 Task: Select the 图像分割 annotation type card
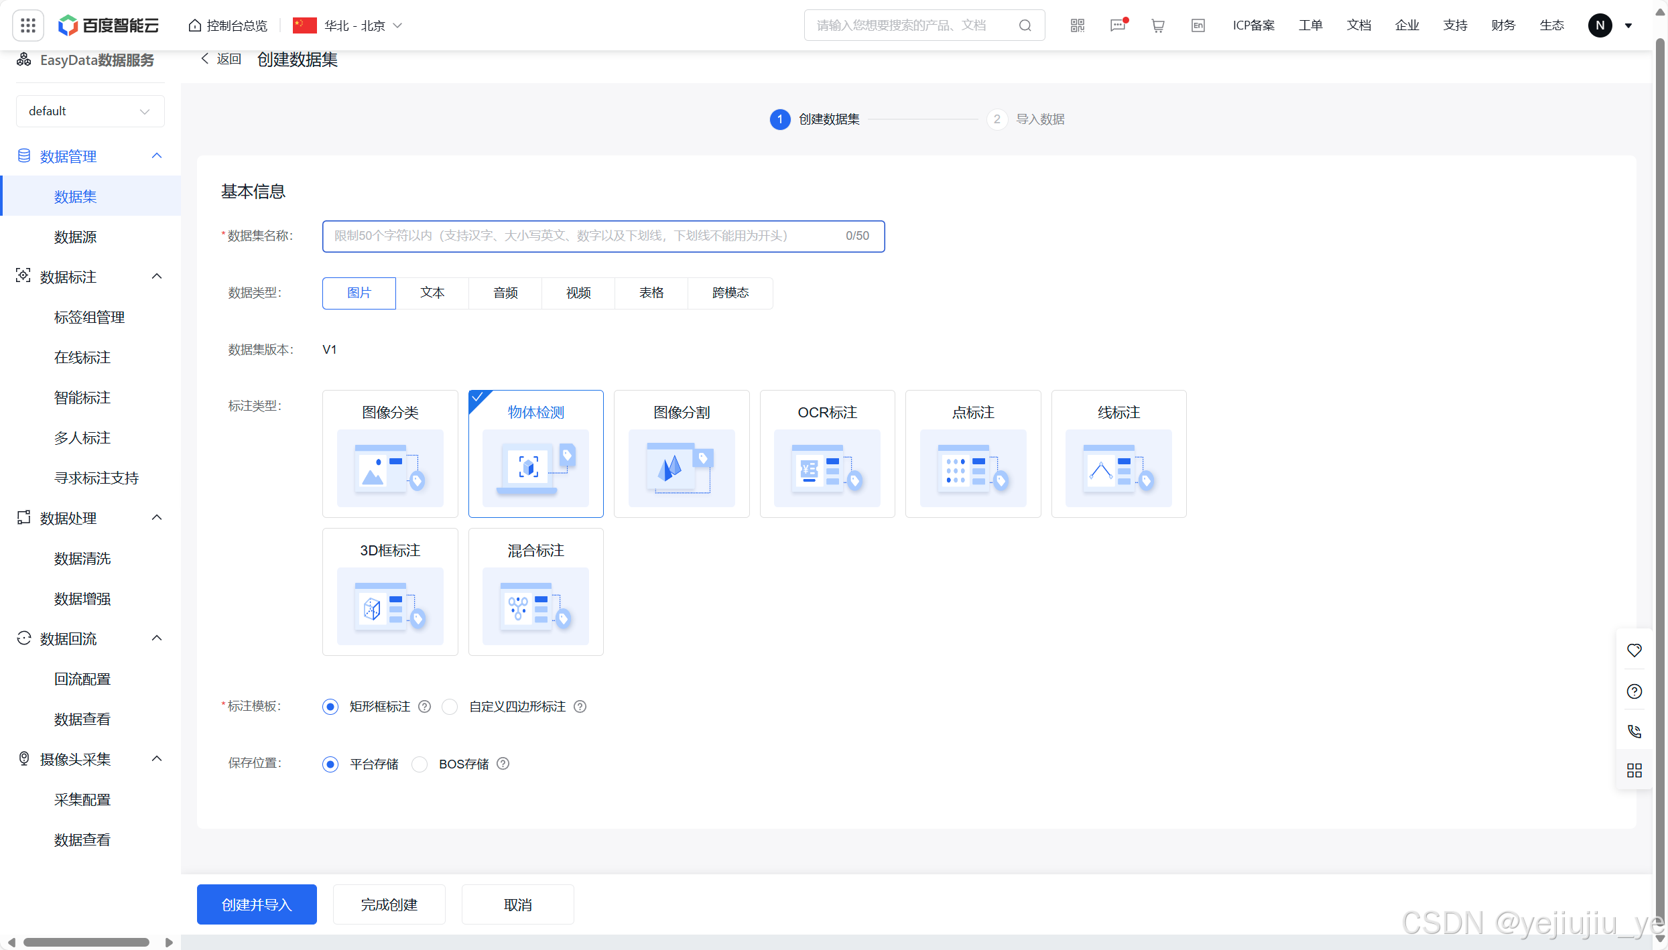pyautogui.click(x=682, y=454)
